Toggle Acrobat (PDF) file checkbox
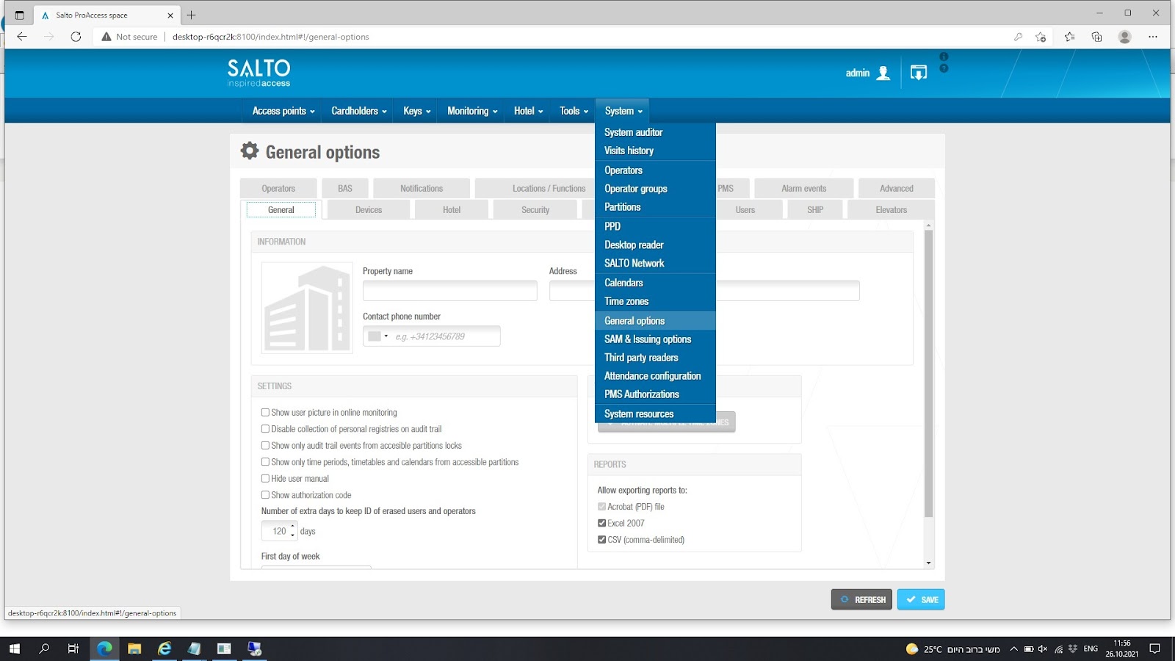1175x661 pixels. pos(601,507)
